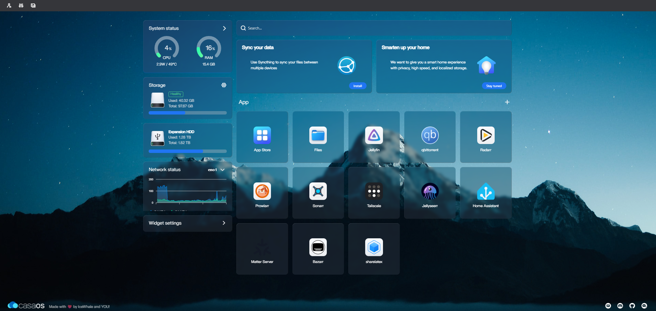656x311 pixels.
Task: Install Syncthing with Install button
Action: [358, 86]
